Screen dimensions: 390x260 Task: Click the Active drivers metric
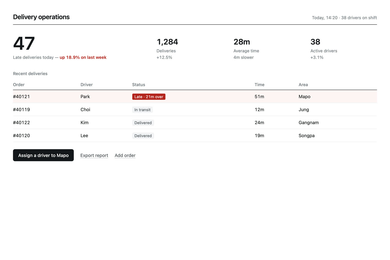tap(324, 48)
